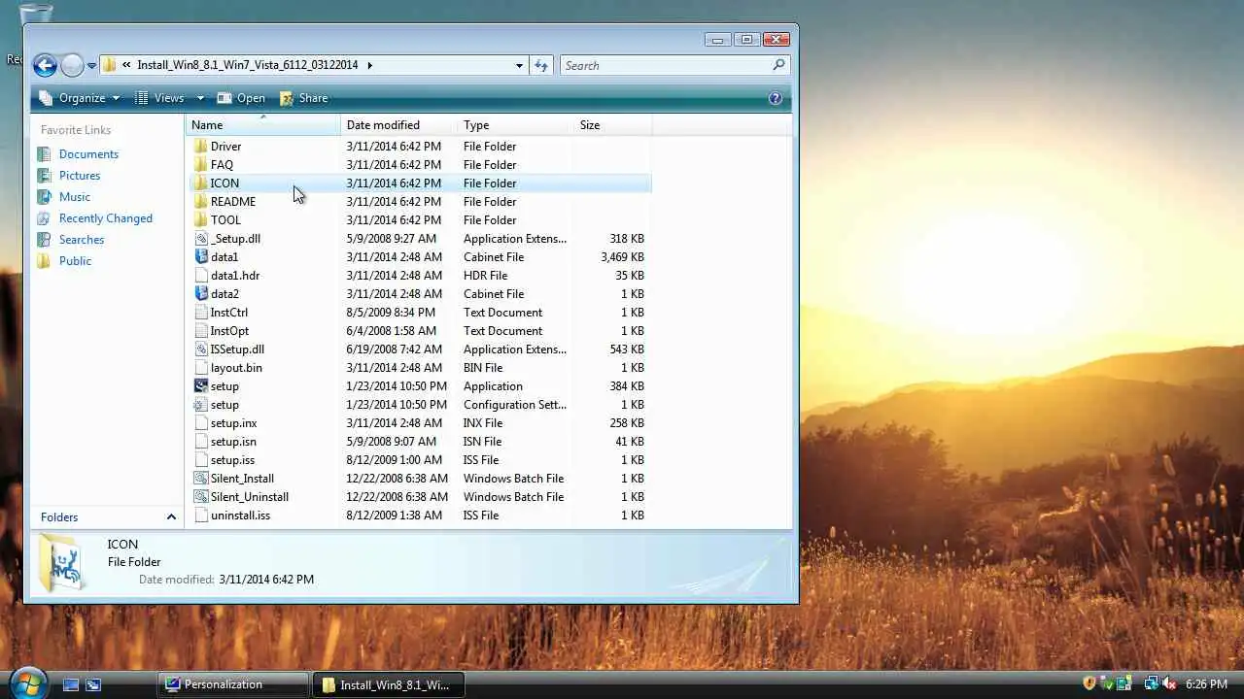Go back with the Back arrow button
This screenshot has width=1244, height=699.
click(x=45, y=65)
